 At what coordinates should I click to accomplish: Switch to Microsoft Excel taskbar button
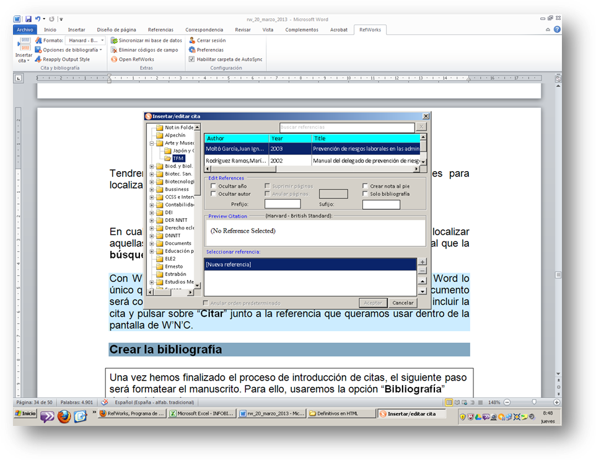click(202, 414)
